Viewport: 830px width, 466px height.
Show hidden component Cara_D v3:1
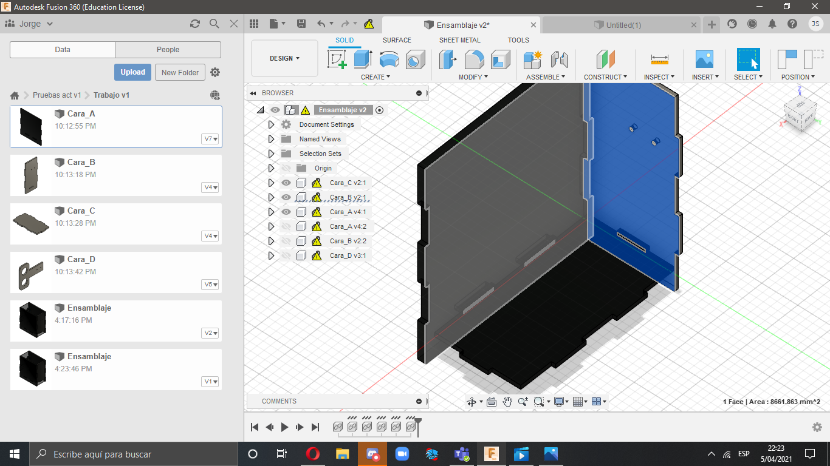coord(286,255)
